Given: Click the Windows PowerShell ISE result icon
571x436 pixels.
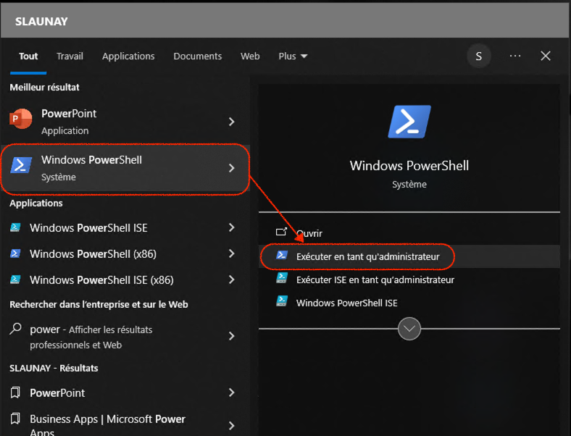Looking at the screenshot, I should [x=15, y=227].
